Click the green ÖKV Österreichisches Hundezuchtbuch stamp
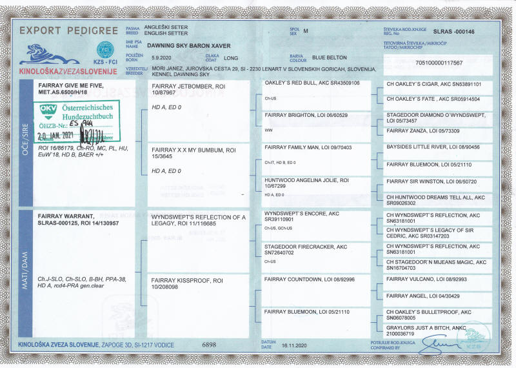This screenshot has height=368, width=516. coord(77,121)
